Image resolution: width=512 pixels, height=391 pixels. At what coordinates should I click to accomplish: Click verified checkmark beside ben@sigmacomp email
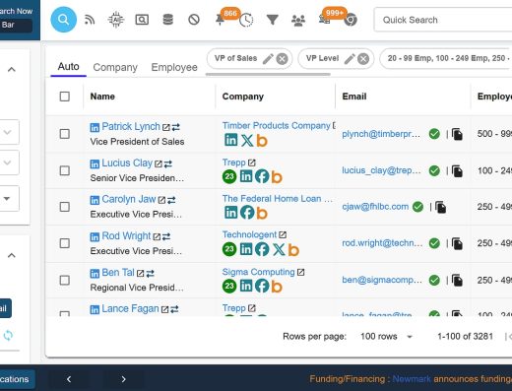pos(434,280)
